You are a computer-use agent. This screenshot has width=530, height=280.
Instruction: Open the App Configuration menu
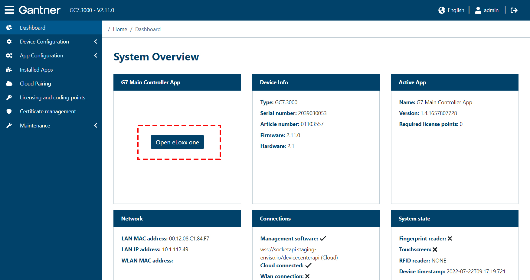click(51, 56)
